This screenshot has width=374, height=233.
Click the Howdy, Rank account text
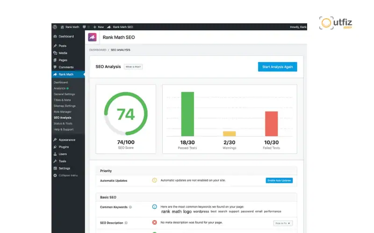[298, 27]
